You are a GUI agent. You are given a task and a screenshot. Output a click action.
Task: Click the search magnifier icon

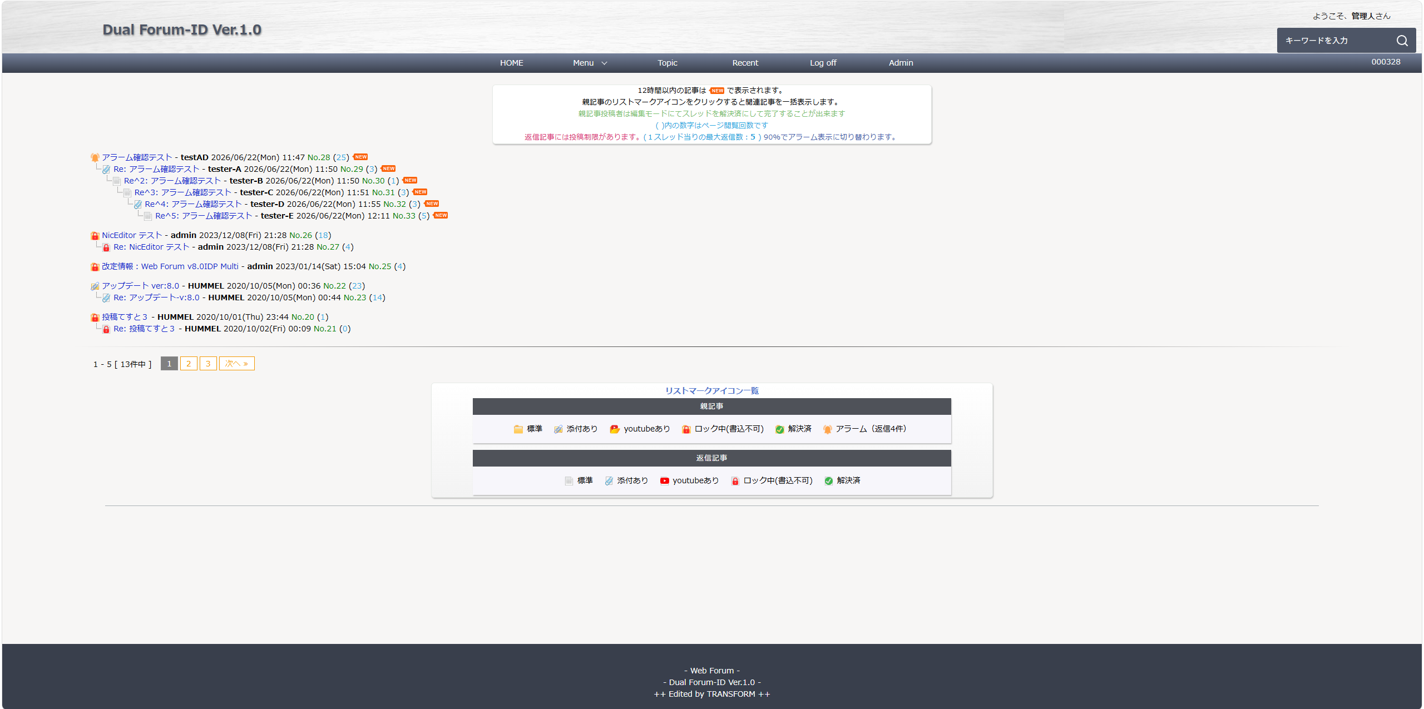pos(1402,41)
